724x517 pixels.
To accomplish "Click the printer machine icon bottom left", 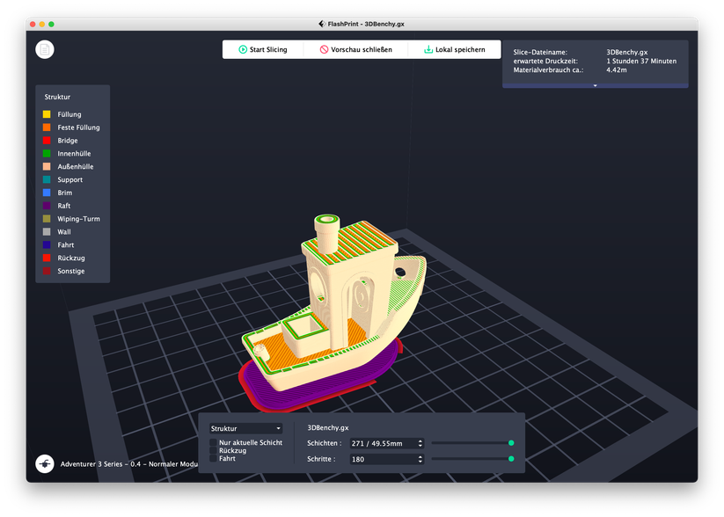I will click(x=44, y=463).
